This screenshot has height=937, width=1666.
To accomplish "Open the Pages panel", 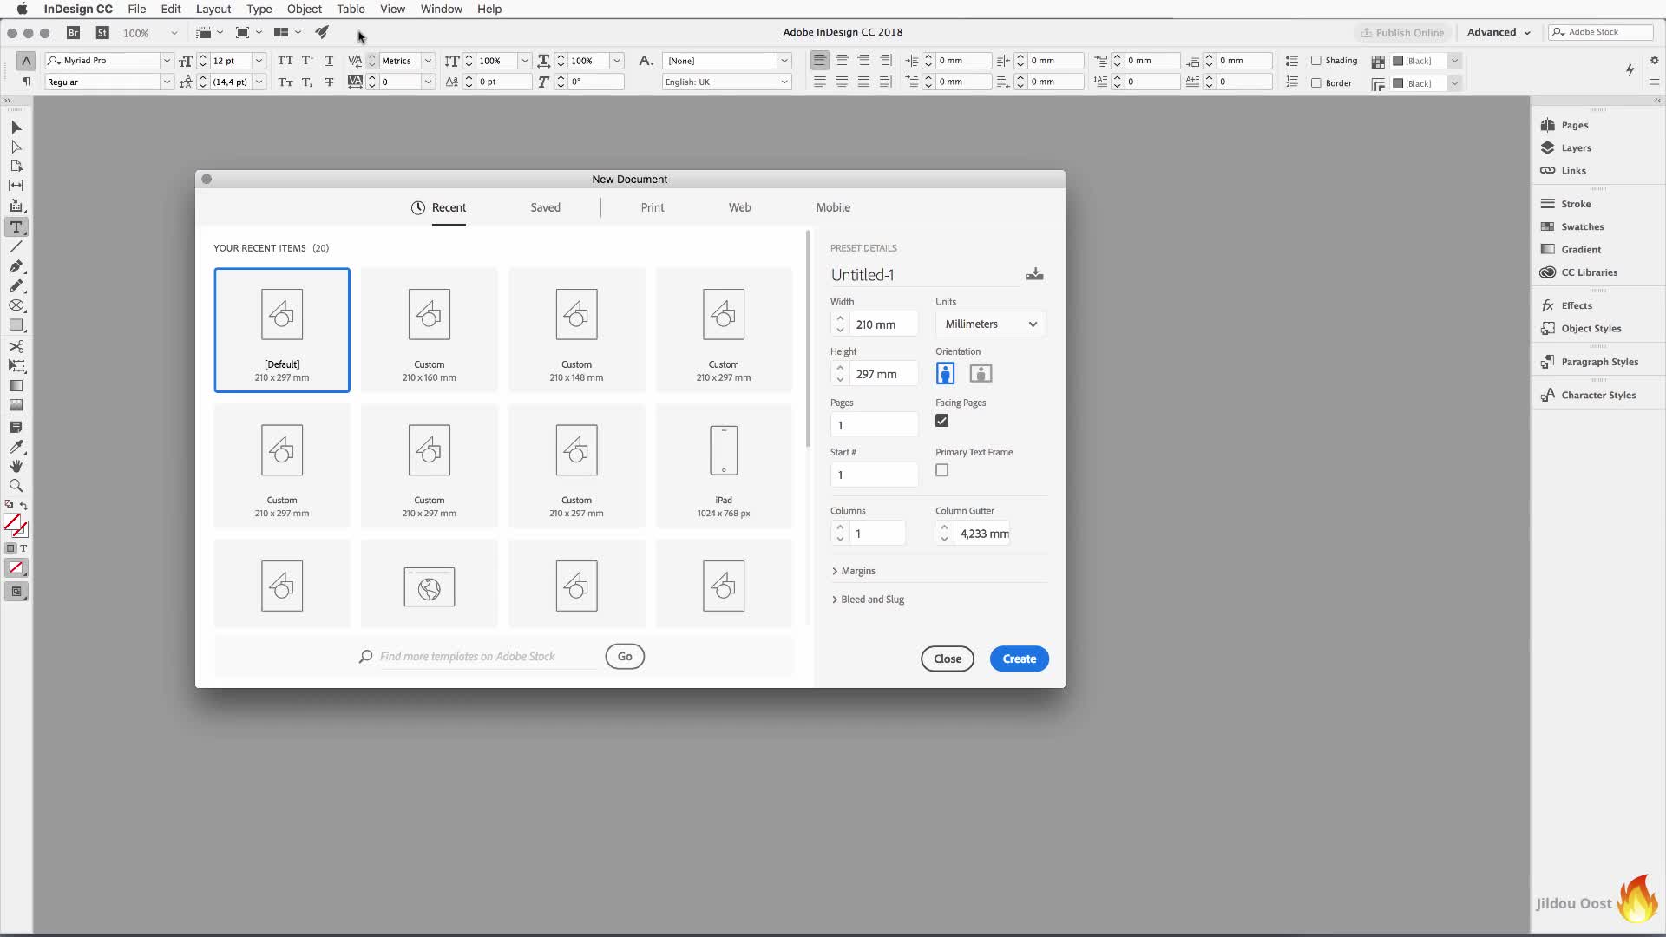I will point(1574,125).
